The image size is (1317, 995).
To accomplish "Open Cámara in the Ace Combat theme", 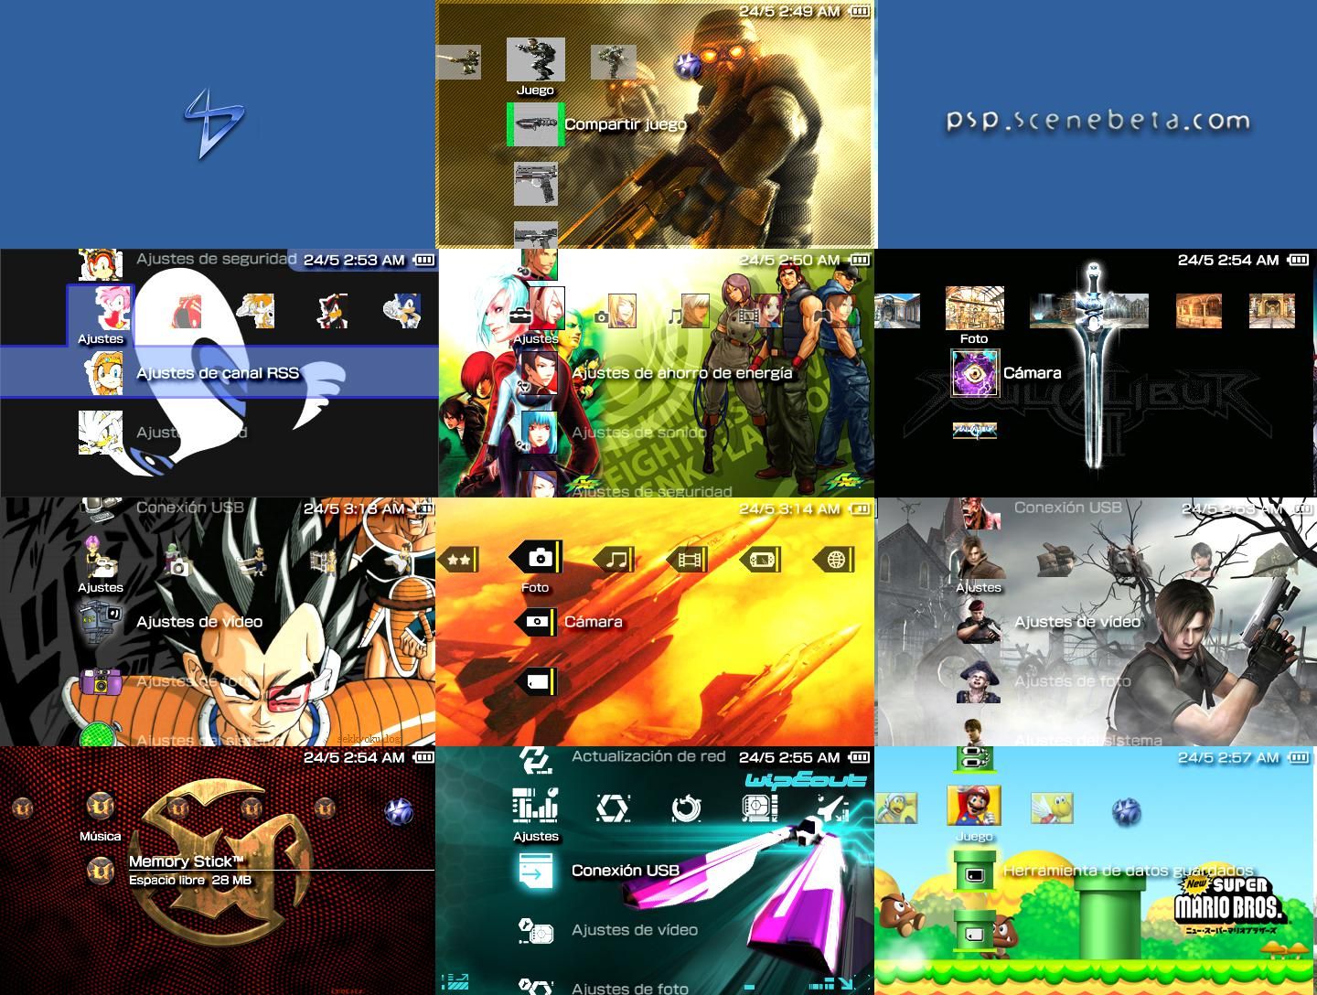I will (x=594, y=622).
